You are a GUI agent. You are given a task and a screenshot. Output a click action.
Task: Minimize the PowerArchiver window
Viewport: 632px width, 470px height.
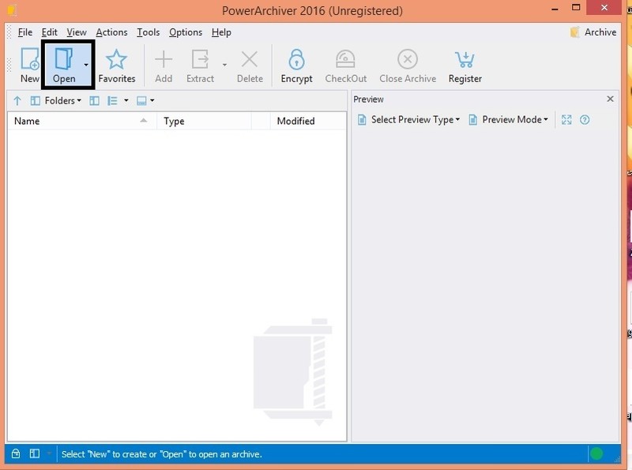click(x=555, y=8)
